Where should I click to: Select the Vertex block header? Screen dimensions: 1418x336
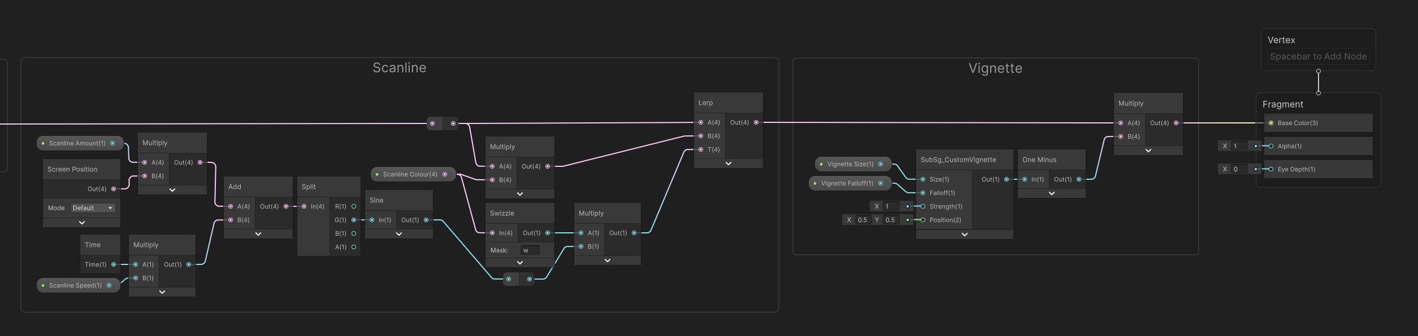point(1281,40)
